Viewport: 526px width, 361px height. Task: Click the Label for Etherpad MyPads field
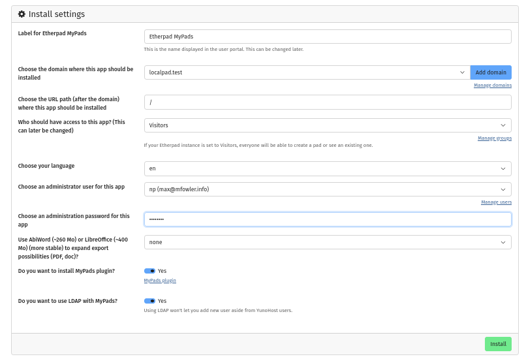pyautogui.click(x=328, y=37)
